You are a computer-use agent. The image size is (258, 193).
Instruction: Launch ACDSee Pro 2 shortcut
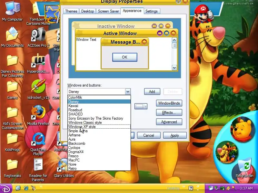[x=38, y=37]
